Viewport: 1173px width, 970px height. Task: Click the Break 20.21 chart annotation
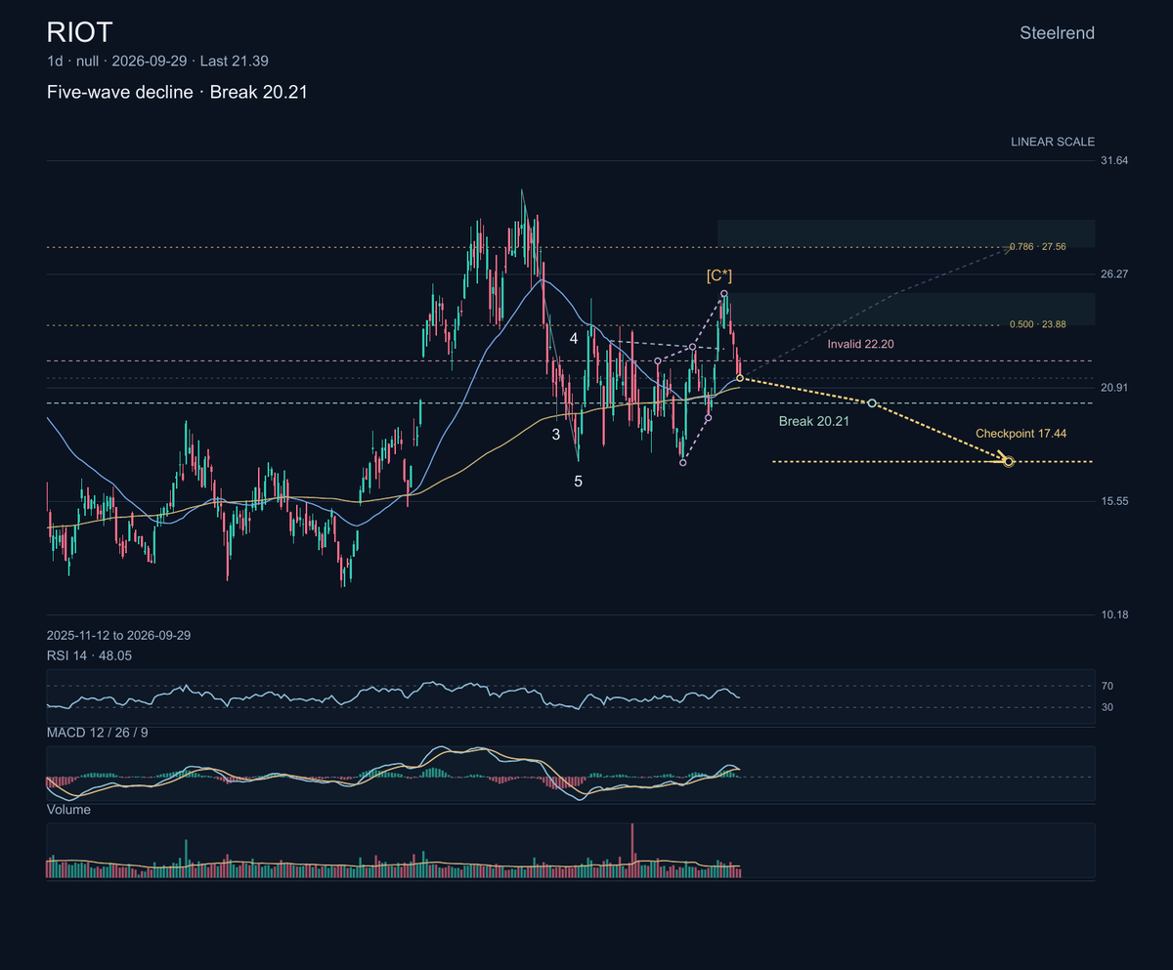tap(813, 421)
